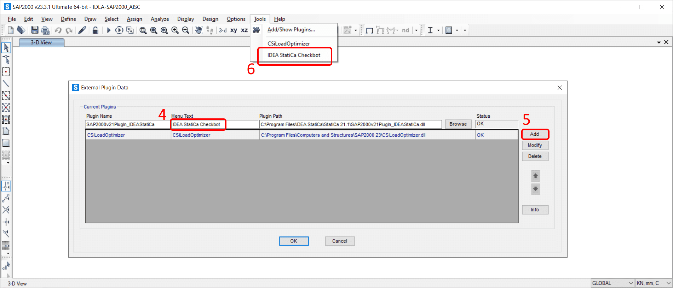Image resolution: width=673 pixels, height=288 pixels.
Task: Click the Add button in plugin dialog
Action: coord(535,134)
